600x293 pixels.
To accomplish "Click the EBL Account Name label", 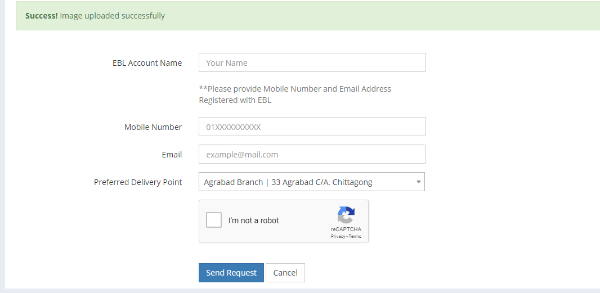I will 147,63.
